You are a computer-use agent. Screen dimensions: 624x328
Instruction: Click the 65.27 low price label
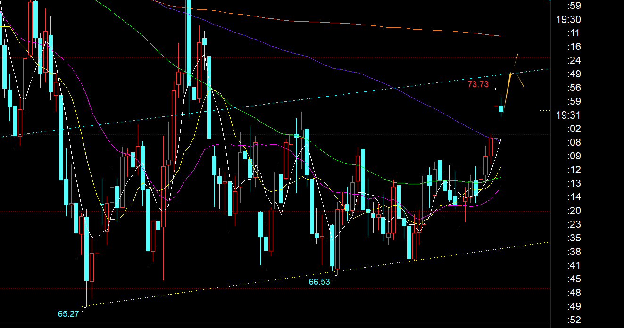coord(68,313)
